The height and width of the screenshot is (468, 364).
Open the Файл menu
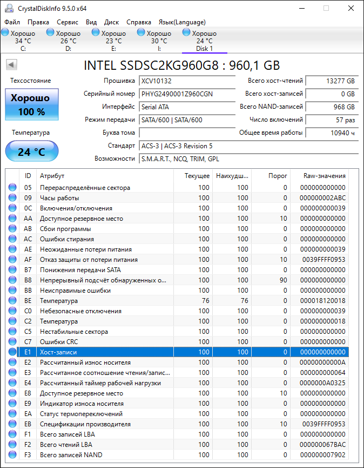tap(12, 22)
